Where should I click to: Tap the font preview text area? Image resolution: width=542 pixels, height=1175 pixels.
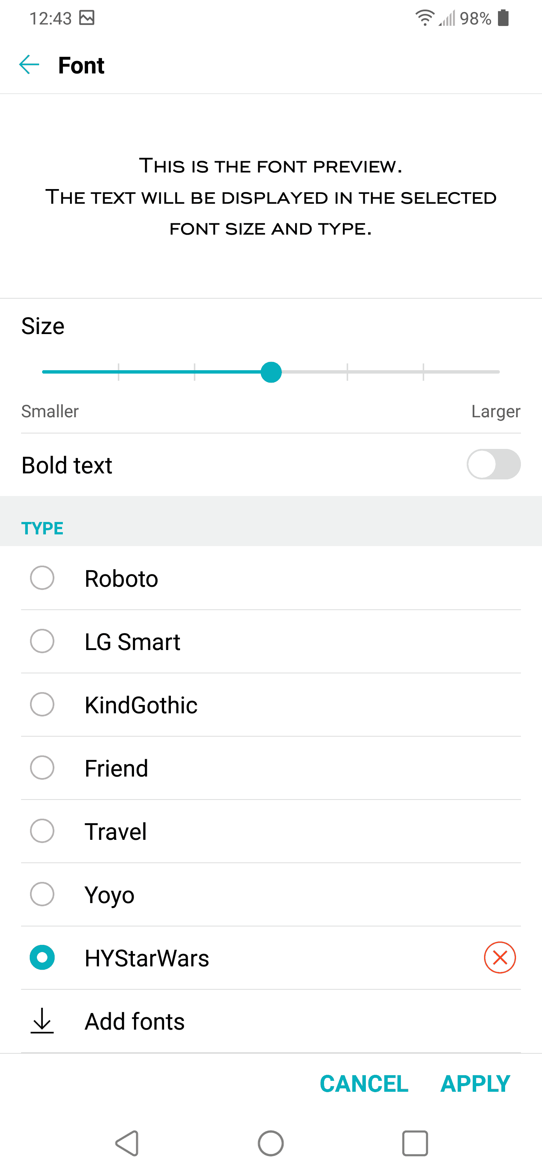pyautogui.click(x=271, y=197)
